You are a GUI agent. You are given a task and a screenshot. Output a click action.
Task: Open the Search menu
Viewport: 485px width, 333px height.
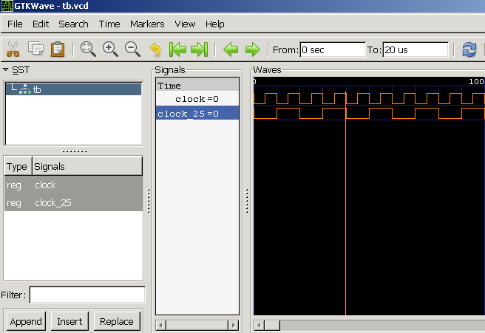[x=73, y=24]
